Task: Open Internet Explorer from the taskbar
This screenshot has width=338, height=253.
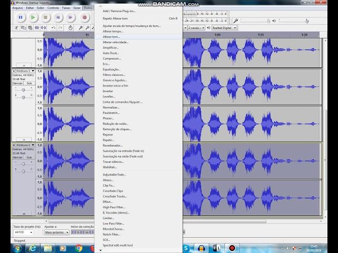Action: 33,248
